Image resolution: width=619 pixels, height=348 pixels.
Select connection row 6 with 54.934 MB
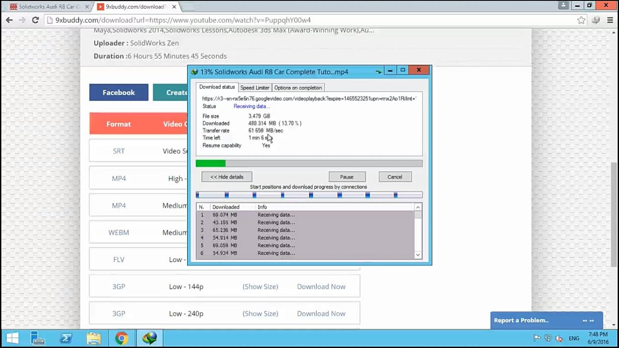306,253
